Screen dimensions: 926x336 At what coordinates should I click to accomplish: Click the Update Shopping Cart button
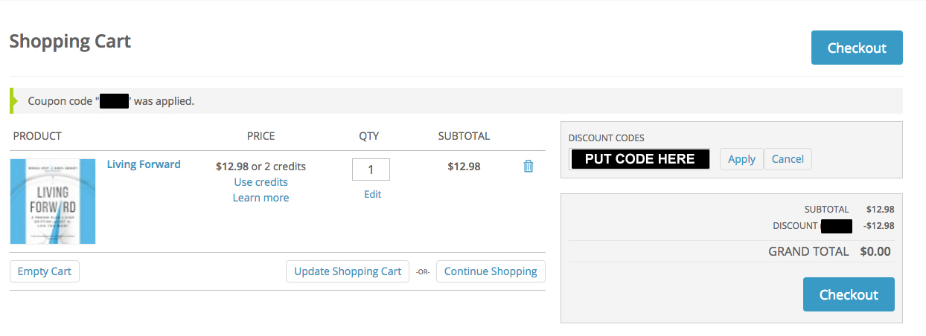[348, 271]
